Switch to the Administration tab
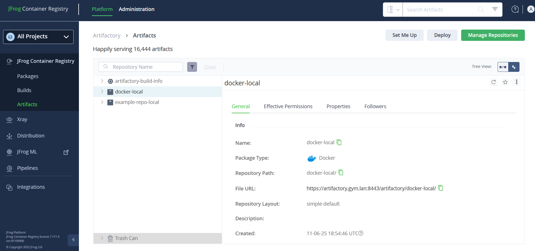Viewport: 535px width, 251px height. click(x=136, y=9)
